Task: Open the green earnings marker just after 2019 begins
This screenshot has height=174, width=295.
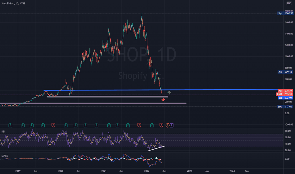Action: [23, 125]
